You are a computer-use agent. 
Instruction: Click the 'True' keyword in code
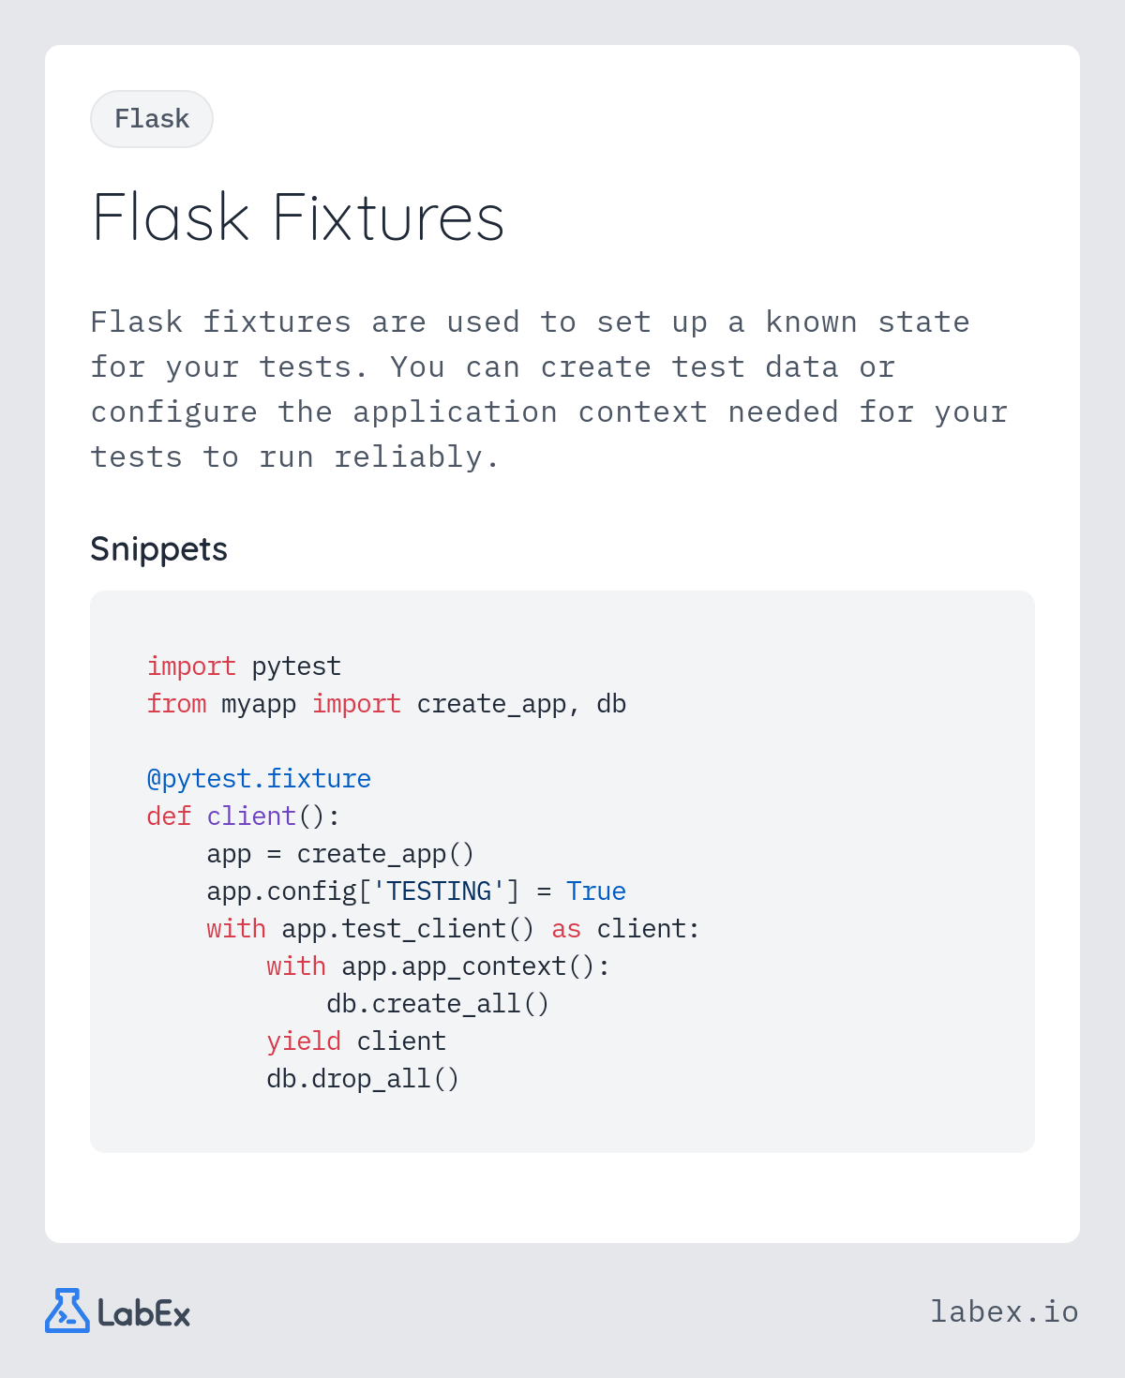[596, 891]
